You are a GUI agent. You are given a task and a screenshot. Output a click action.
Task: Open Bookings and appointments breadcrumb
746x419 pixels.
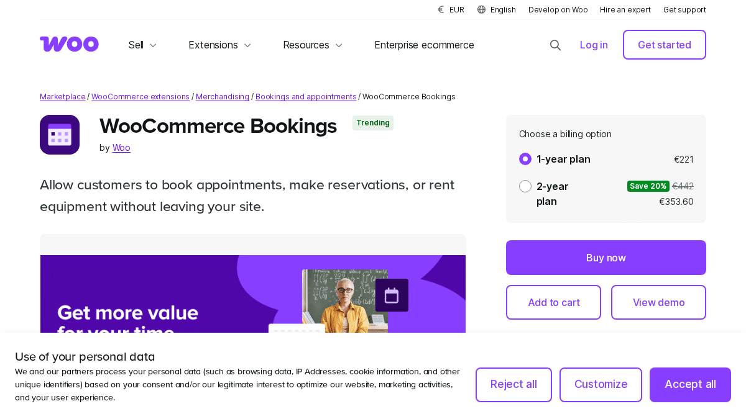point(306,97)
